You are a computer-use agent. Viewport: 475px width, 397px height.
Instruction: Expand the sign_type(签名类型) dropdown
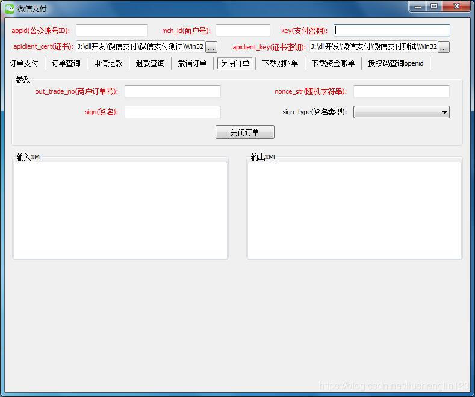point(402,112)
